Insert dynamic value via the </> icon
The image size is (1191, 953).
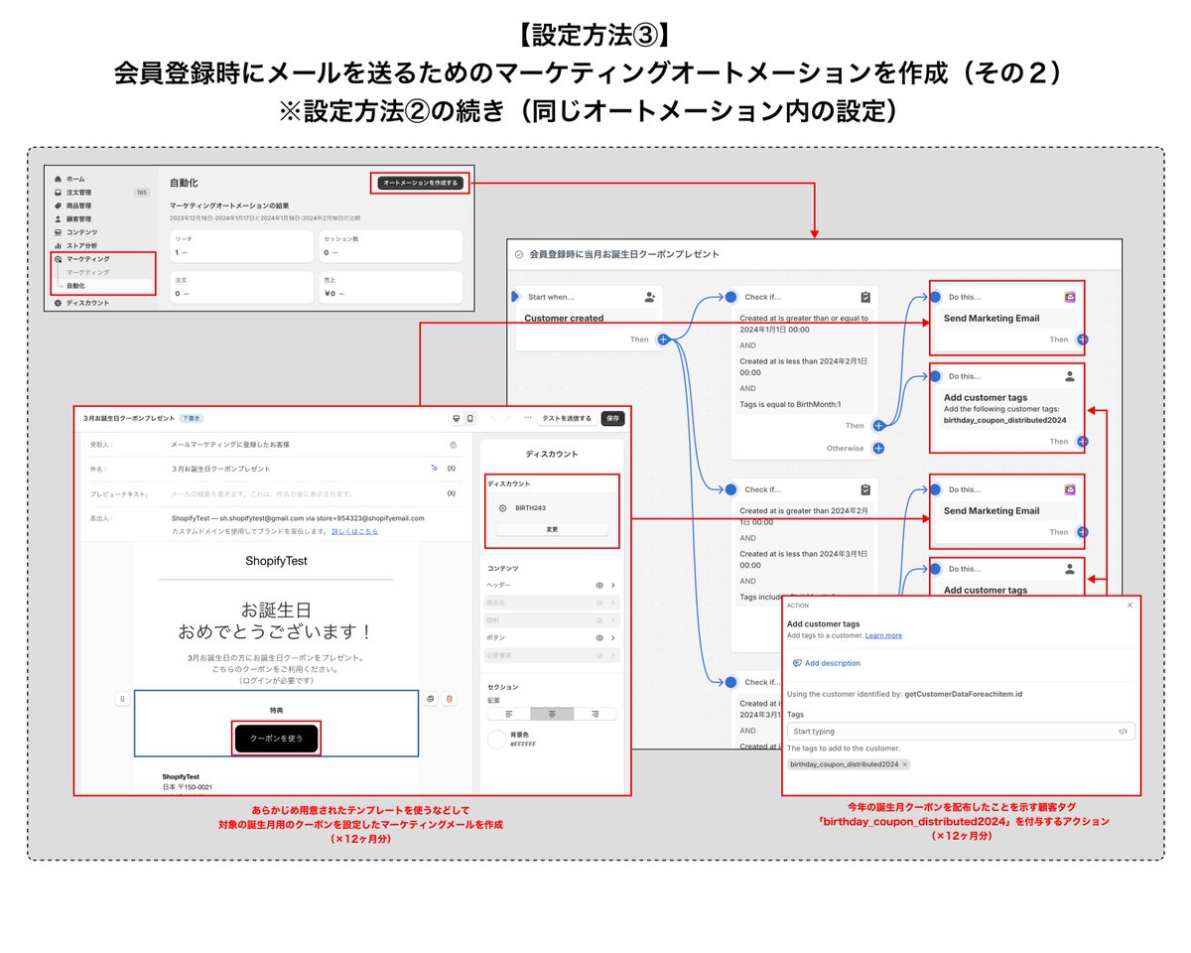(x=1124, y=731)
